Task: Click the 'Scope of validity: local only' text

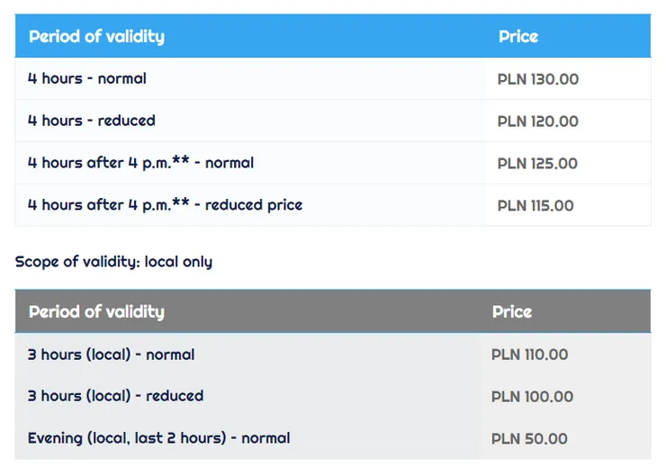Action: [113, 262]
